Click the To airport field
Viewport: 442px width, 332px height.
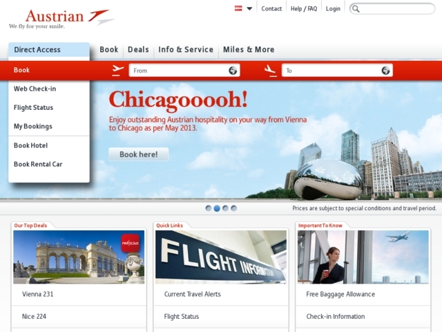337,71
